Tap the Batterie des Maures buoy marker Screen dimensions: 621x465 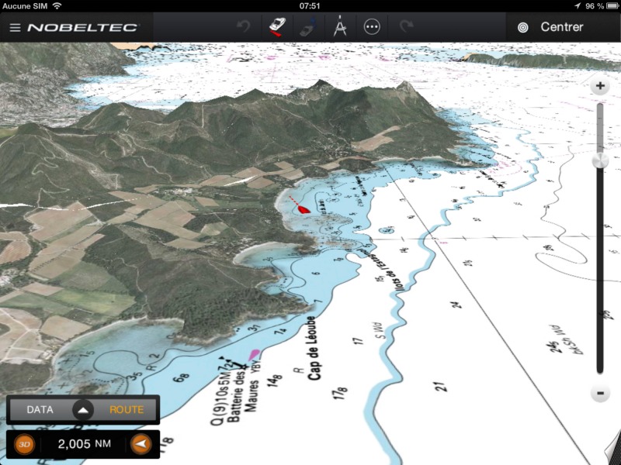(x=254, y=356)
